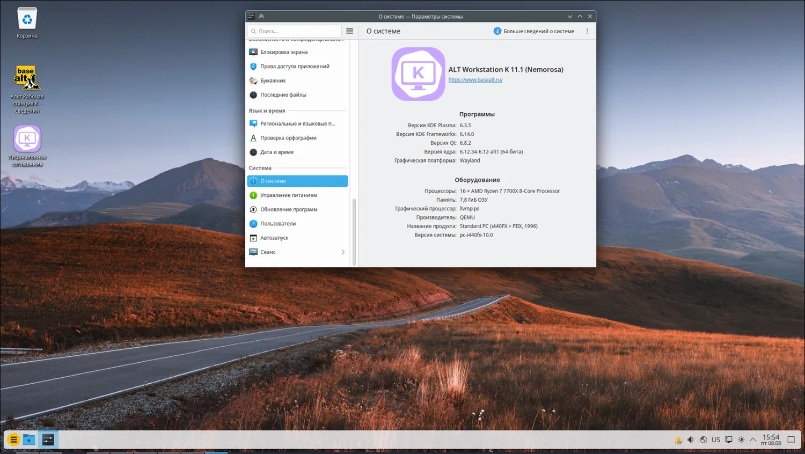Switch the US keyboard layout indicator
This screenshot has height=454, width=805.
click(x=716, y=440)
